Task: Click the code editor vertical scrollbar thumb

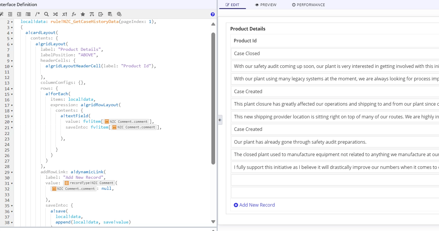Action: click(213, 98)
